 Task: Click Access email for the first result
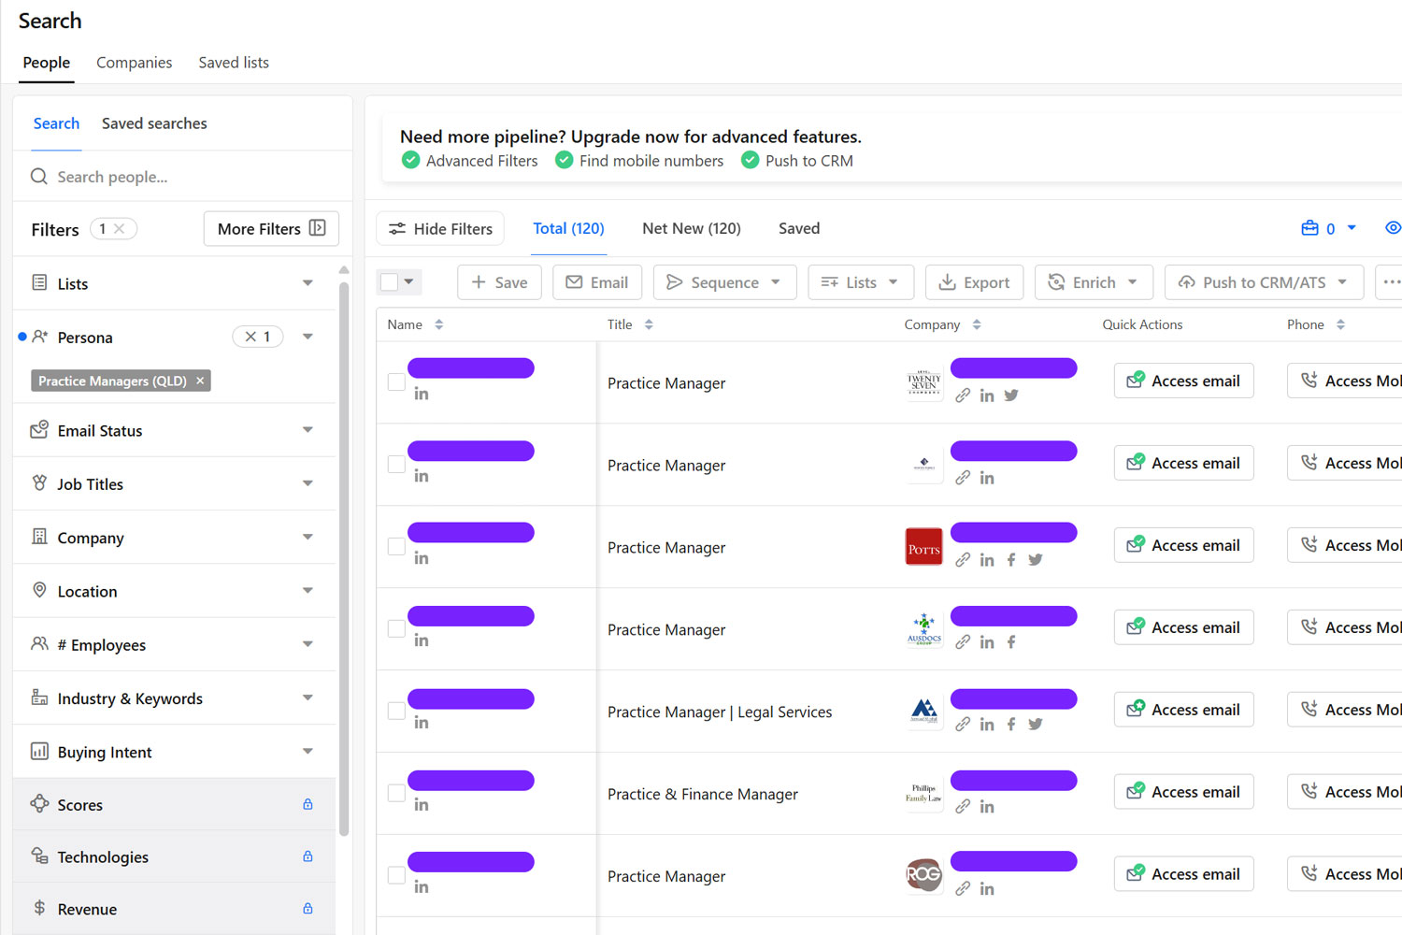click(x=1183, y=381)
